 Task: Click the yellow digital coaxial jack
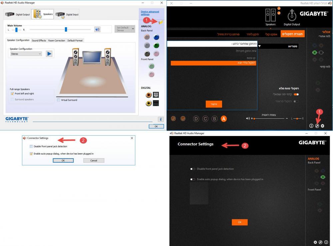pyautogui.click(x=149, y=103)
